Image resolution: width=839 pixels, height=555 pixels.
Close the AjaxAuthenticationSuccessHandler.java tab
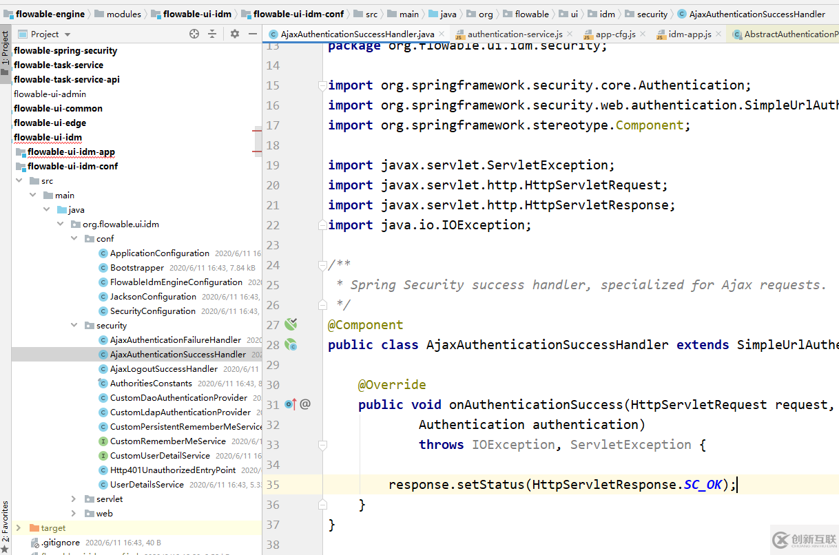tap(442, 34)
